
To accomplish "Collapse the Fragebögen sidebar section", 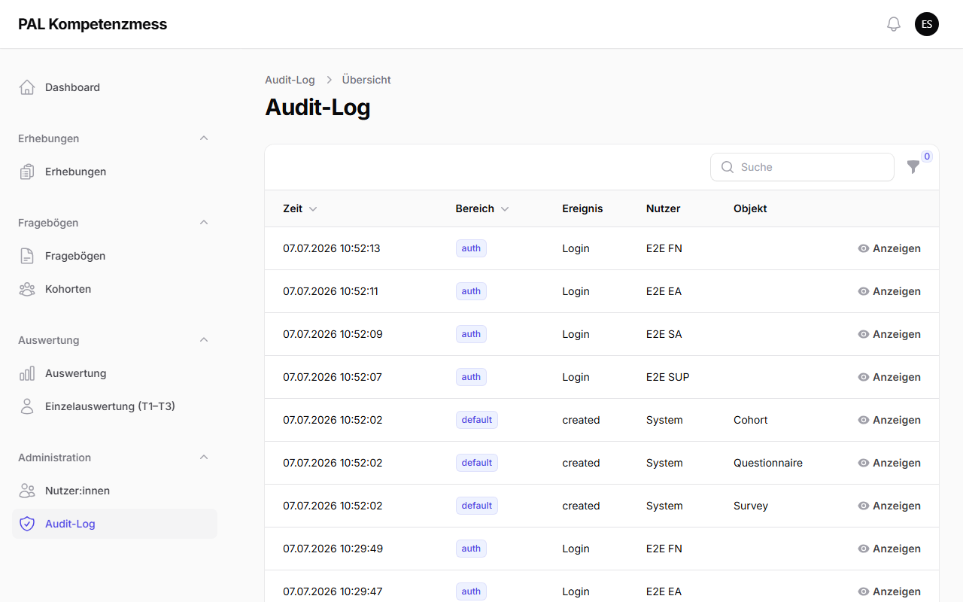I will click(x=204, y=223).
